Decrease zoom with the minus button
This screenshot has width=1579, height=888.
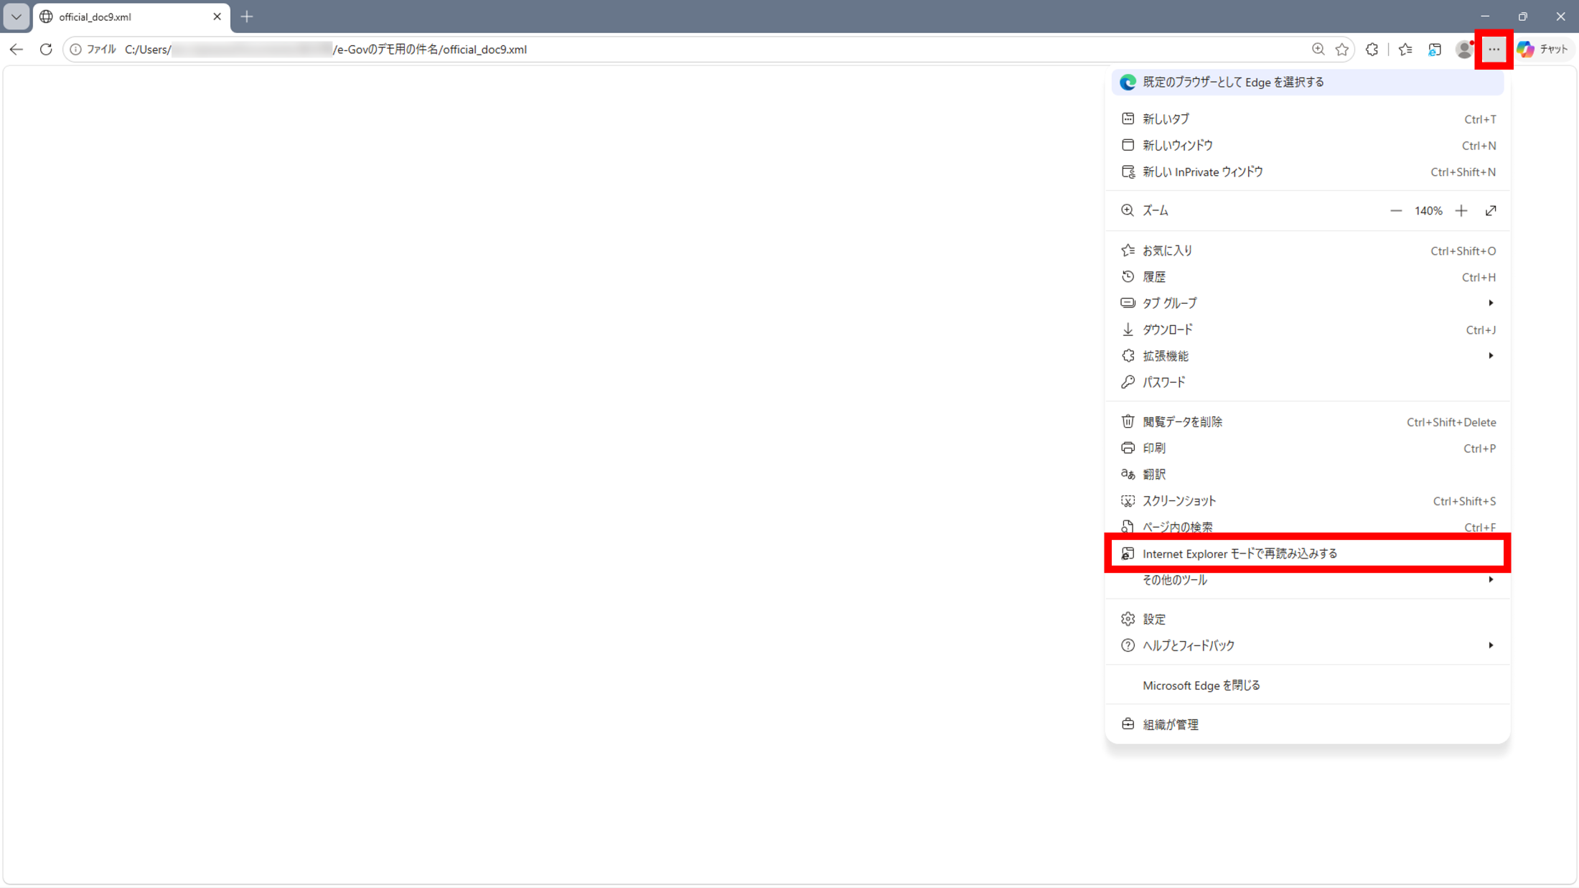1395,211
